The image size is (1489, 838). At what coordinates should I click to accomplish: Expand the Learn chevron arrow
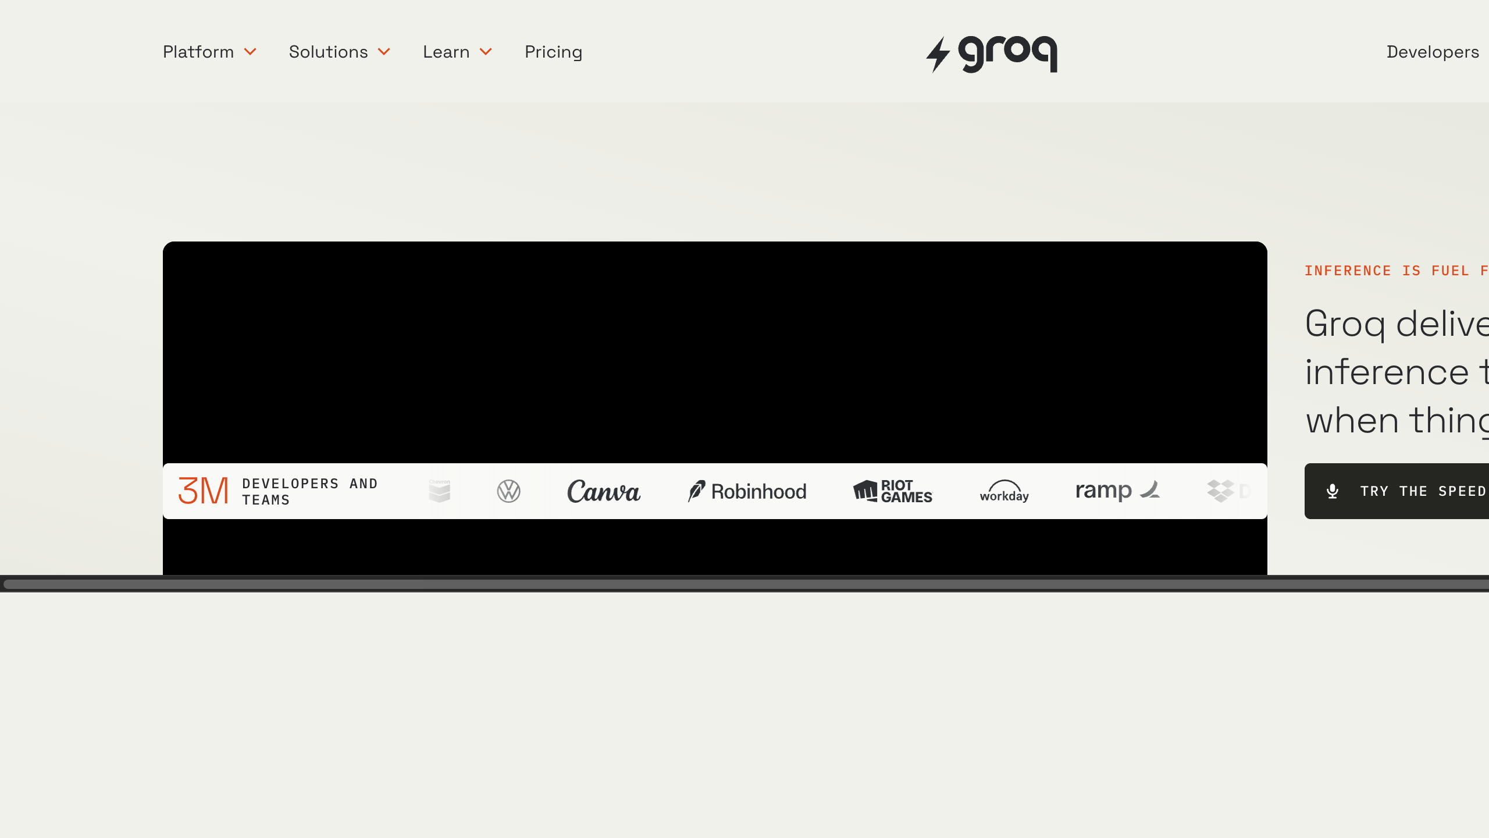point(486,52)
